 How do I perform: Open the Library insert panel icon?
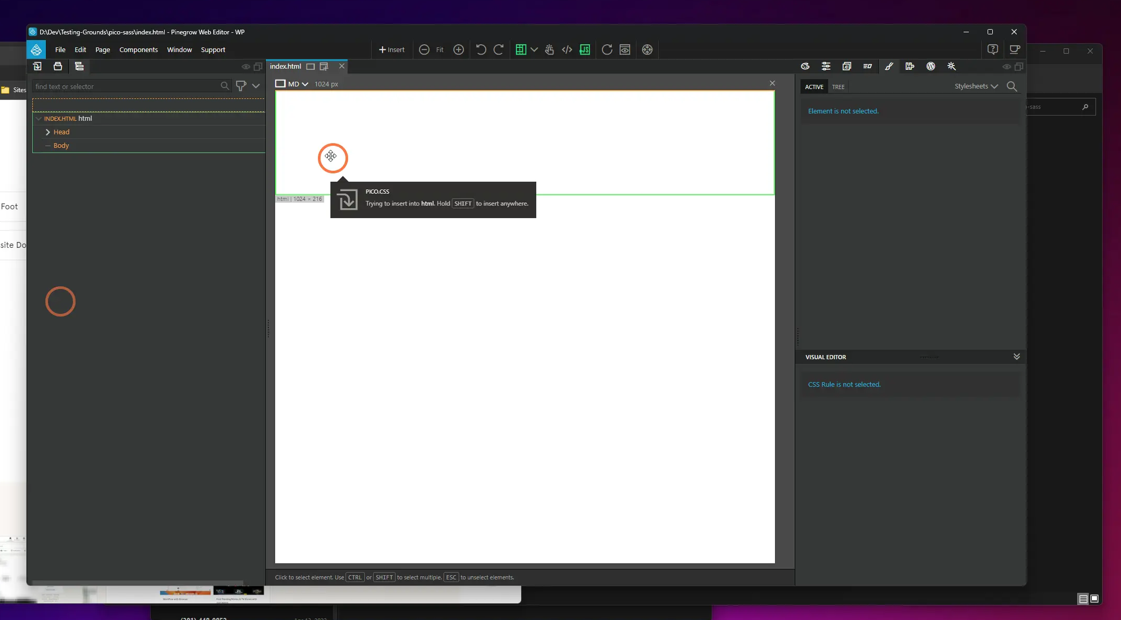(37, 66)
